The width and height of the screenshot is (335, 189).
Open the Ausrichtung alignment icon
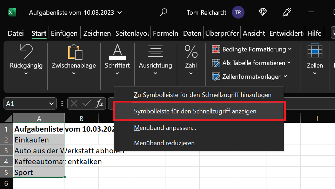[x=155, y=51]
